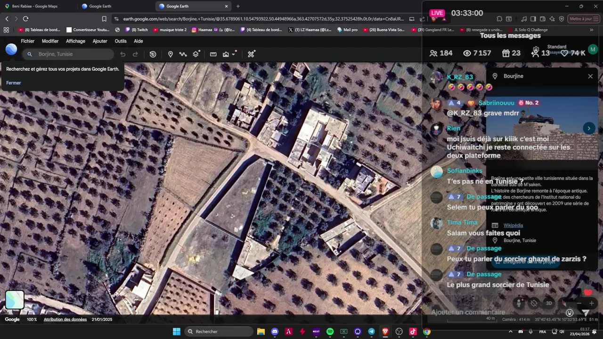Screen dimensions: 603x339
Task: Select the add placemark pin tool
Action: point(171,54)
